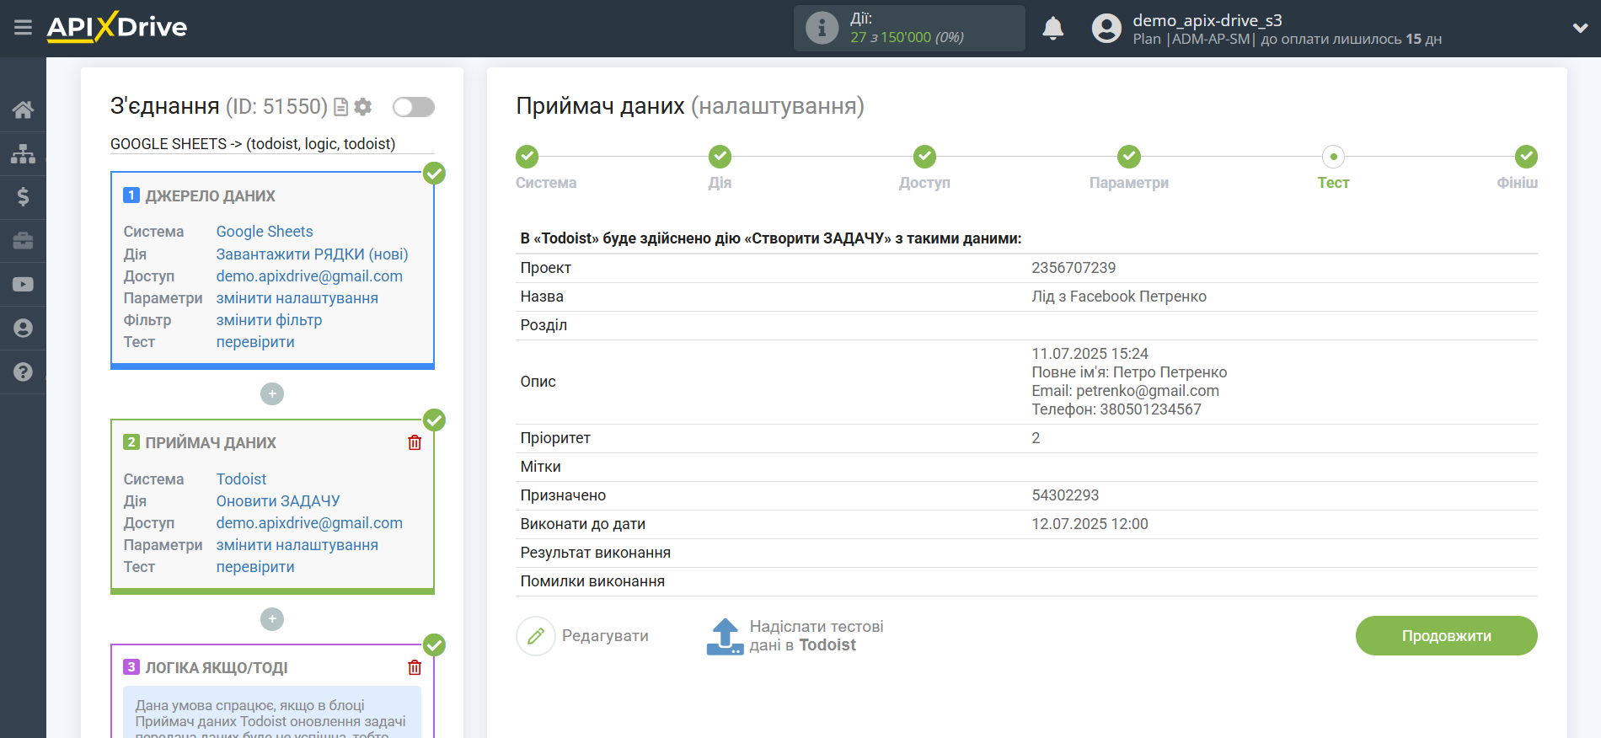The height and width of the screenshot is (738, 1601).
Task: Click the 'ПРИЙМАЧ ДАНИХ' block header
Action: click(x=211, y=443)
